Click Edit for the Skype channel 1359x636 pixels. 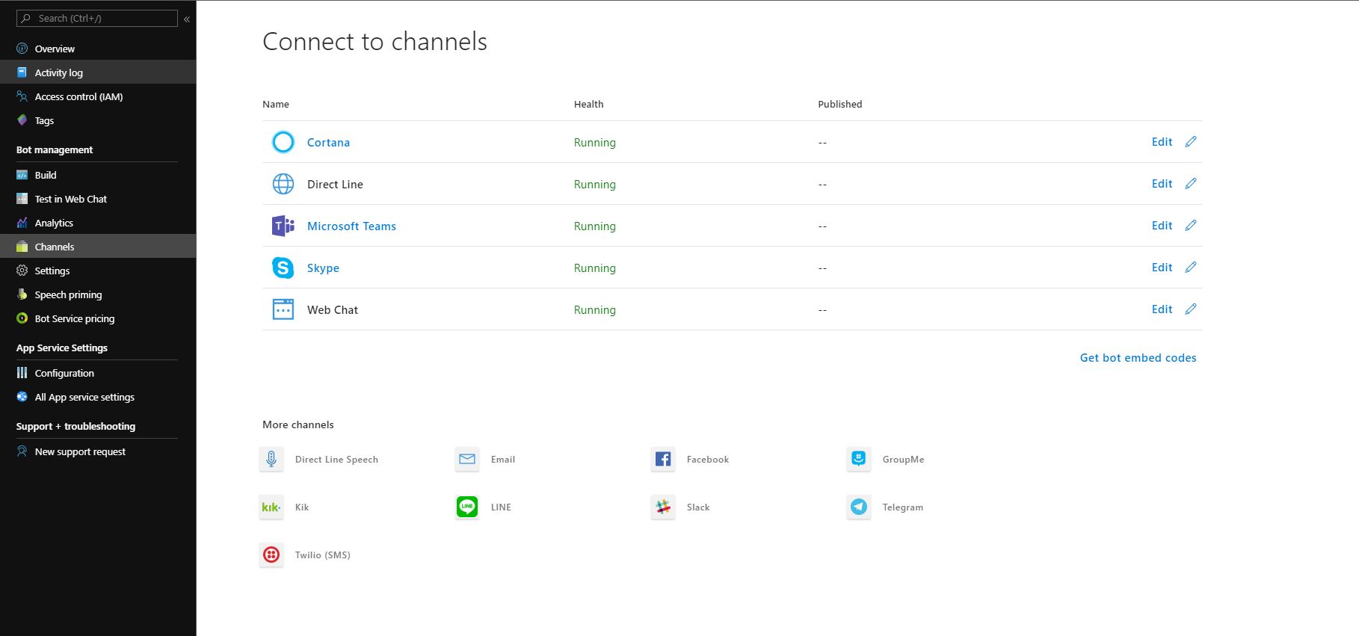pyautogui.click(x=1162, y=268)
